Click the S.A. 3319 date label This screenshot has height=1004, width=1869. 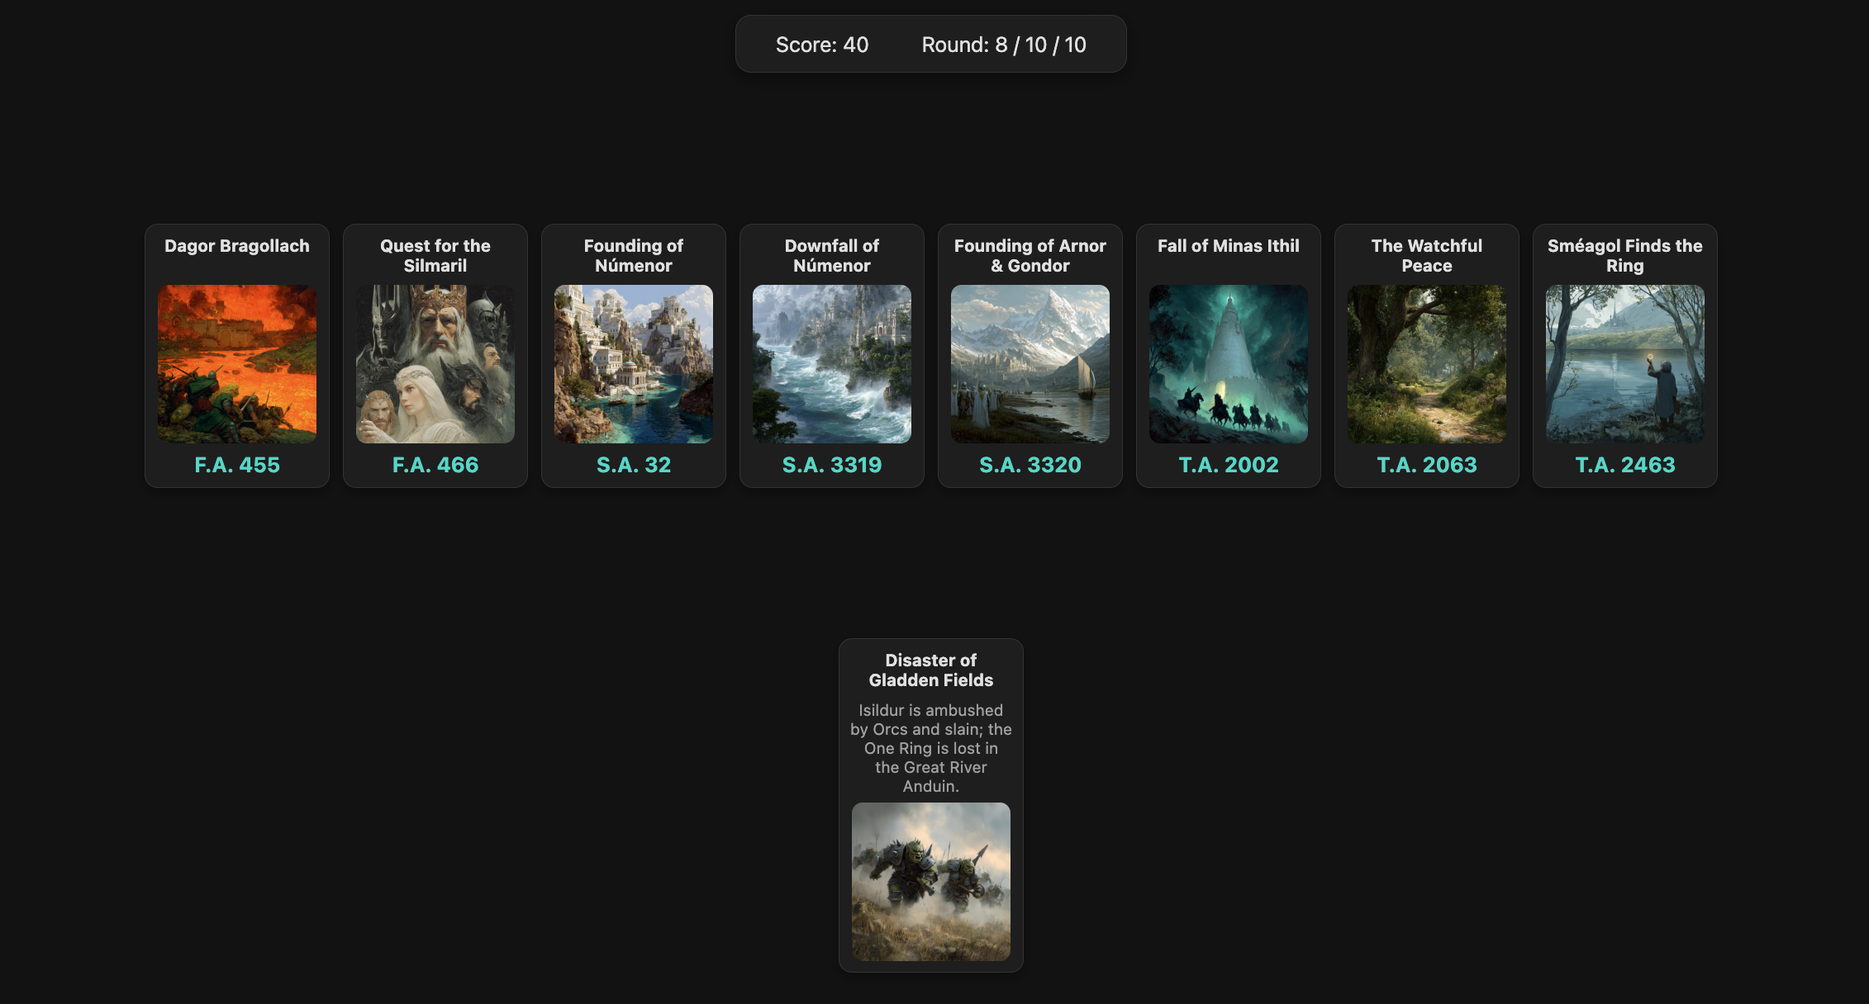tap(832, 465)
